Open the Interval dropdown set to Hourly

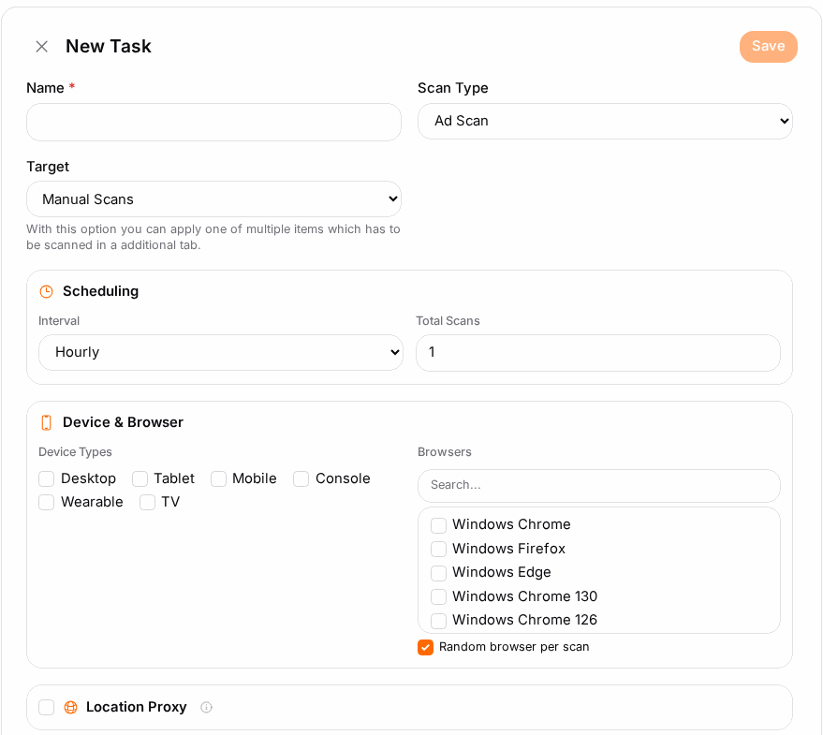(x=220, y=352)
